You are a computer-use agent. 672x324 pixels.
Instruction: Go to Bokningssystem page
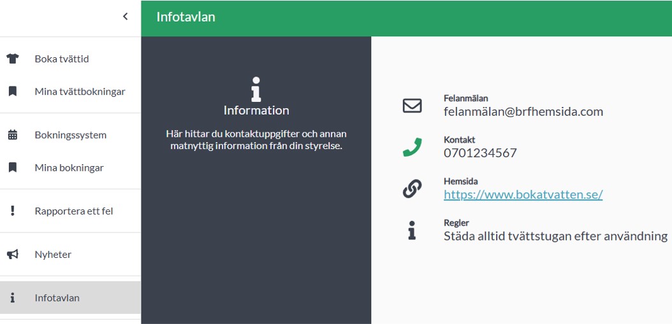click(x=70, y=135)
